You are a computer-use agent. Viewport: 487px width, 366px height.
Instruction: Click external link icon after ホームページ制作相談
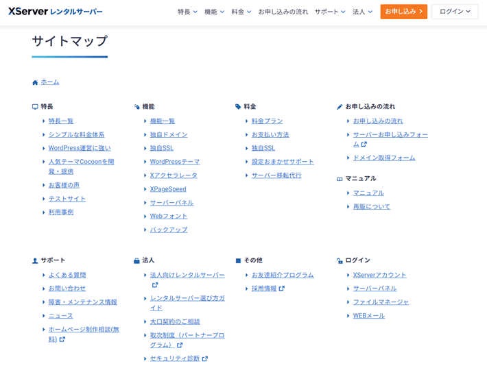(x=62, y=339)
